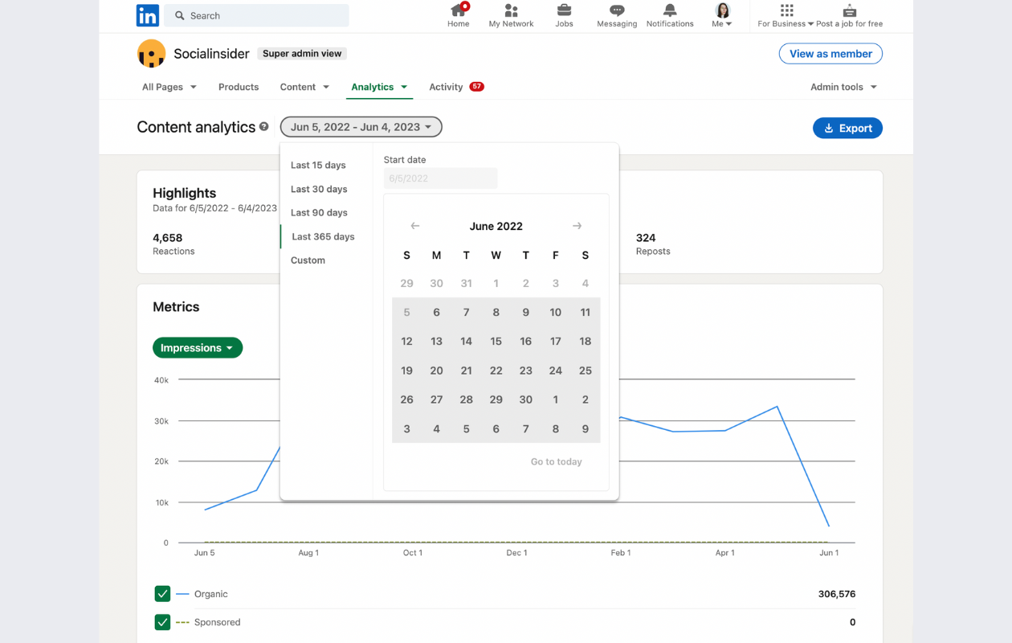Toggle the Sponsored series checkbox
The image size is (1012, 643).
(162, 622)
